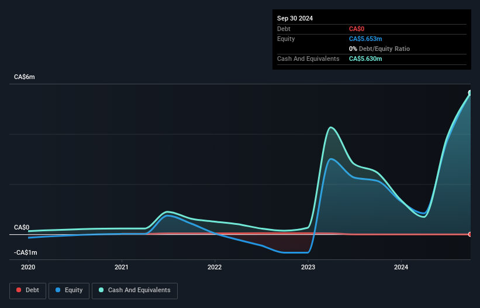Click the blue Equity legend dot
This screenshot has width=480, height=308.
point(58,290)
